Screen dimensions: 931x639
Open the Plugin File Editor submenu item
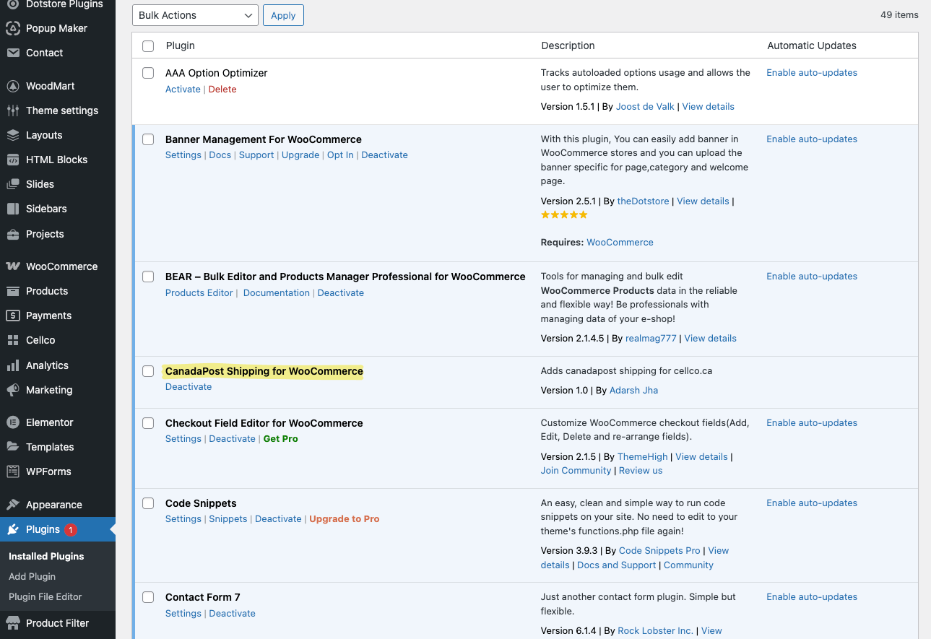(46, 597)
